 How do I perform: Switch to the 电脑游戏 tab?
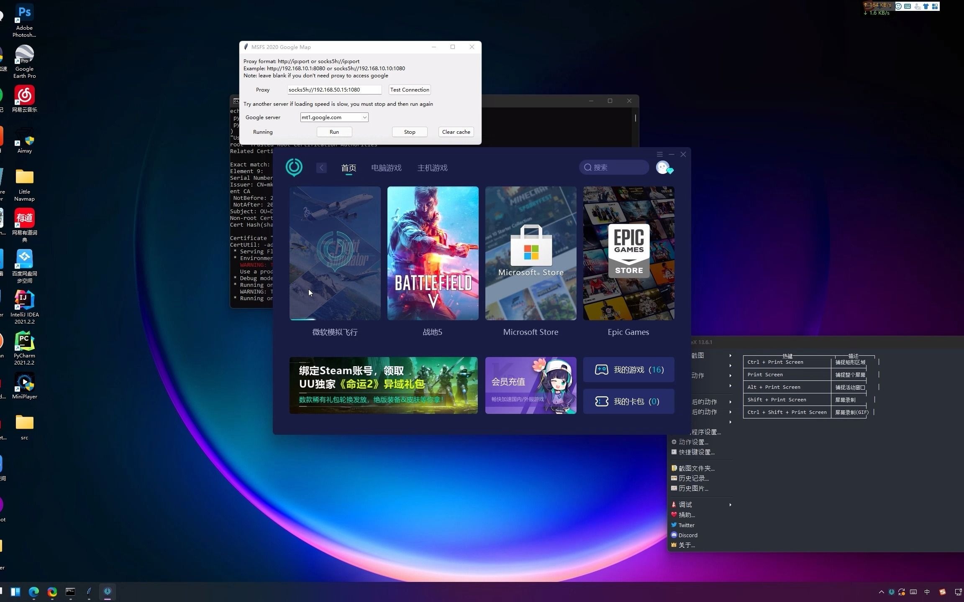click(386, 168)
